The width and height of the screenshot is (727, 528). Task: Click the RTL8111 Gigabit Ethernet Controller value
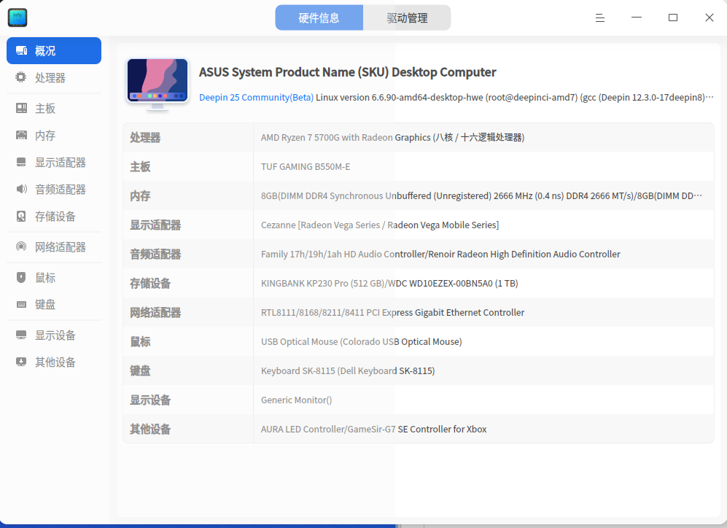coord(392,312)
